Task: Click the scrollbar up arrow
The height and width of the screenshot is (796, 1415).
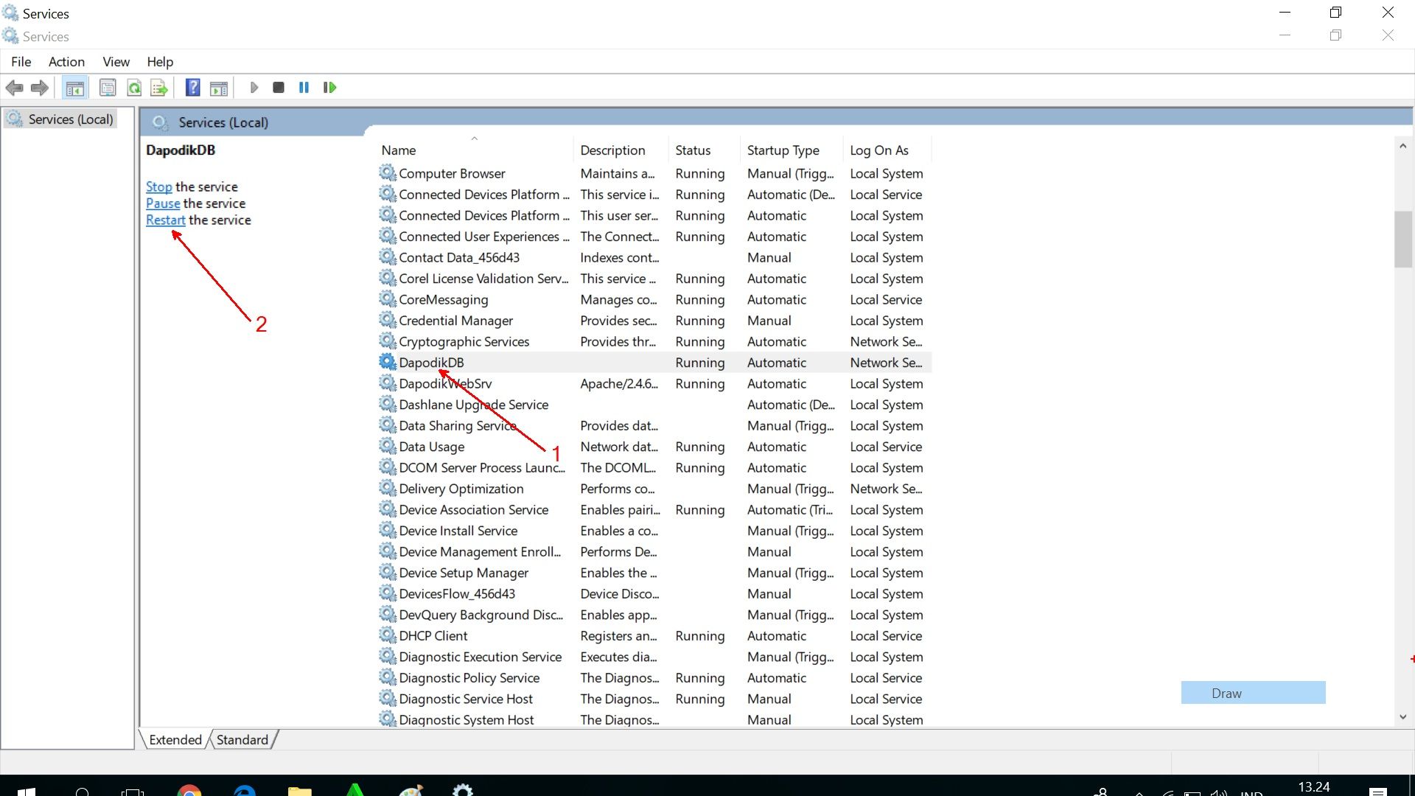Action: click(1402, 146)
